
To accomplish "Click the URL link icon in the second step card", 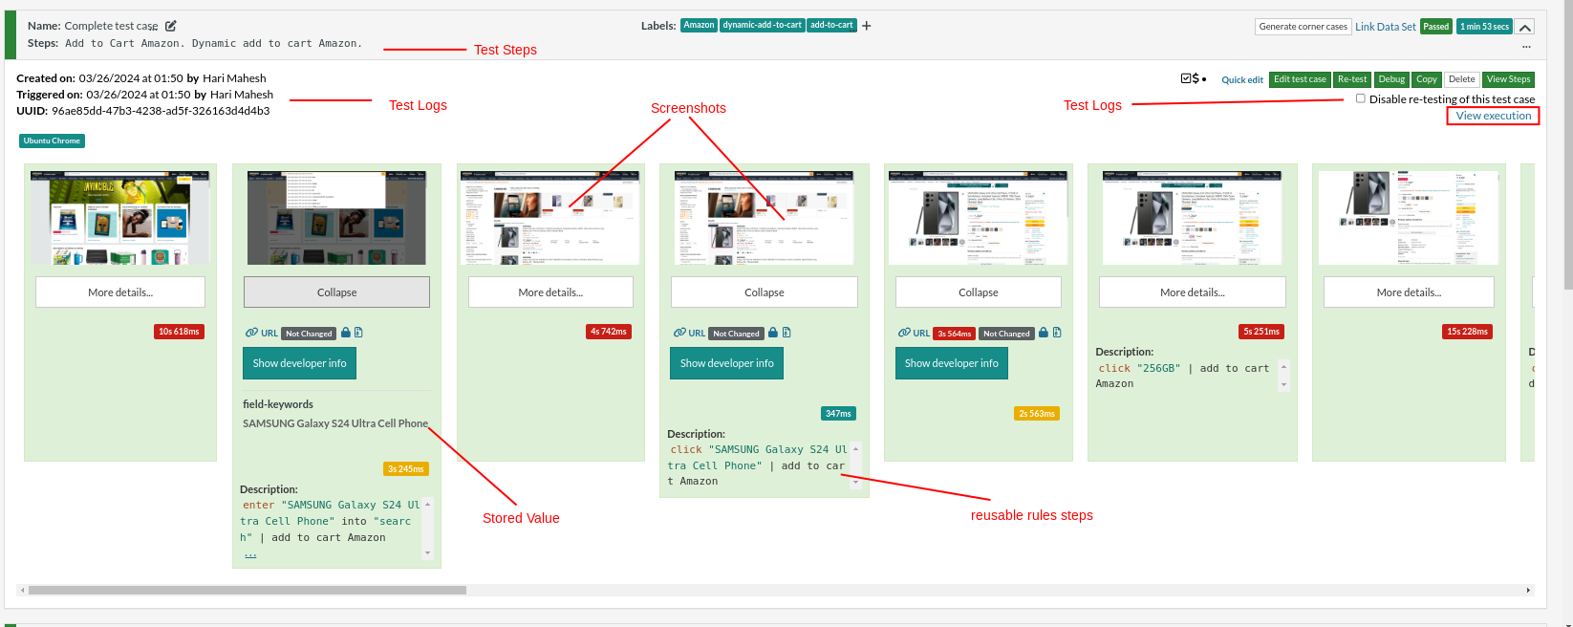I will (x=251, y=333).
